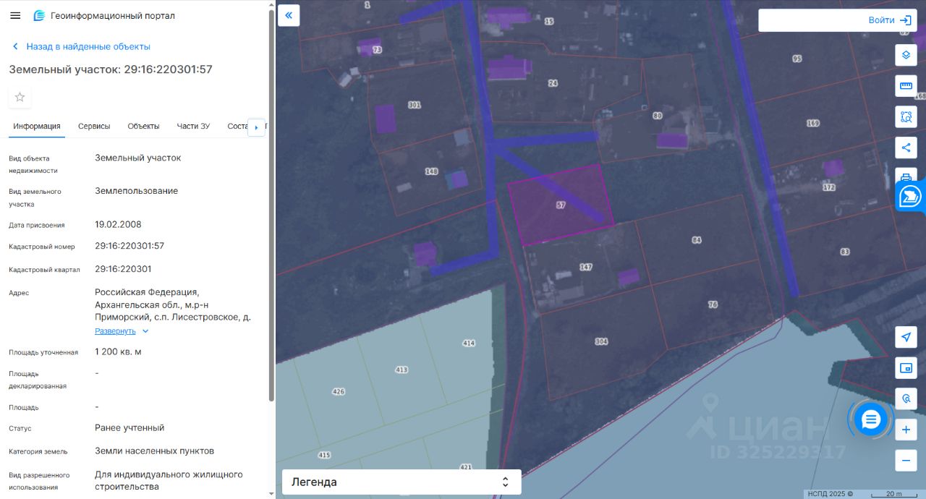The image size is (926, 499).
Task: Select the ruler measurement tool
Action: pos(906,86)
